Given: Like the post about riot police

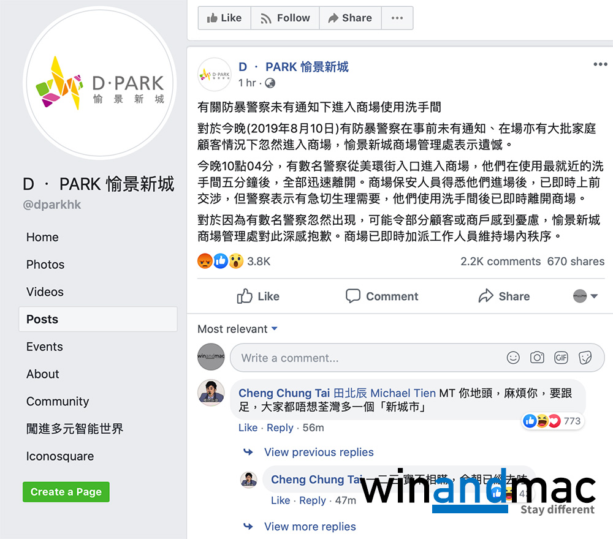Looking at the screenshot, I should pyautogui.click(x=258, y=296).
